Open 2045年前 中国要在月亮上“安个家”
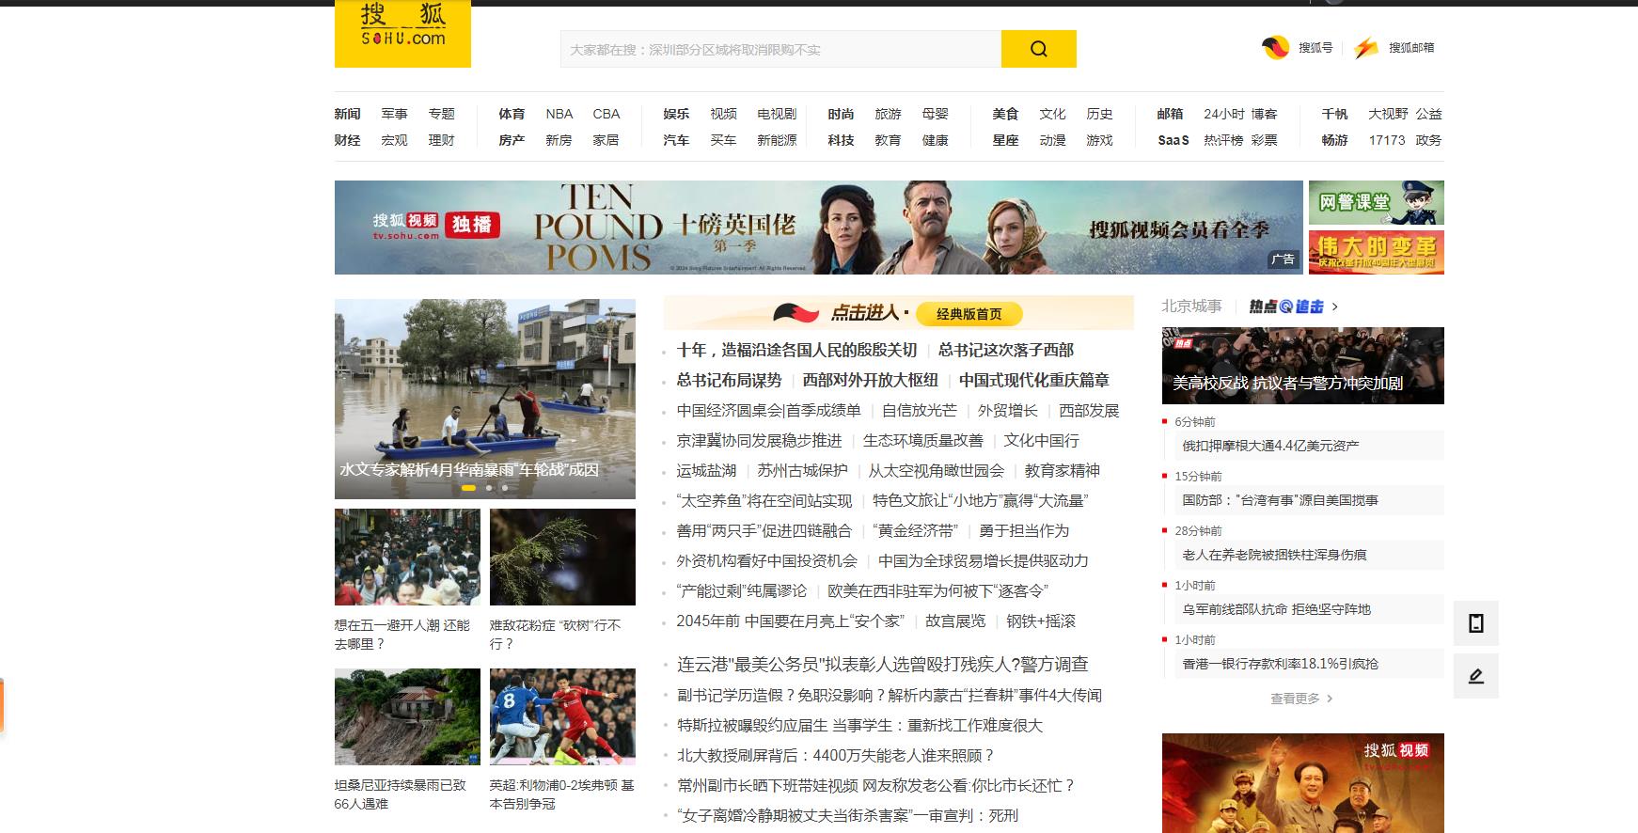The image size is (1638, 833). (790, 621)
